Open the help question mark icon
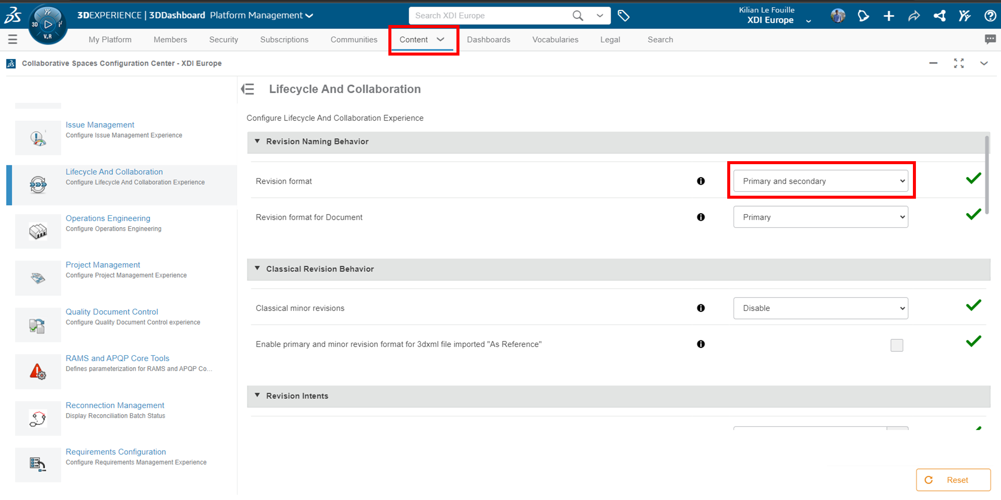 [989, 16]
